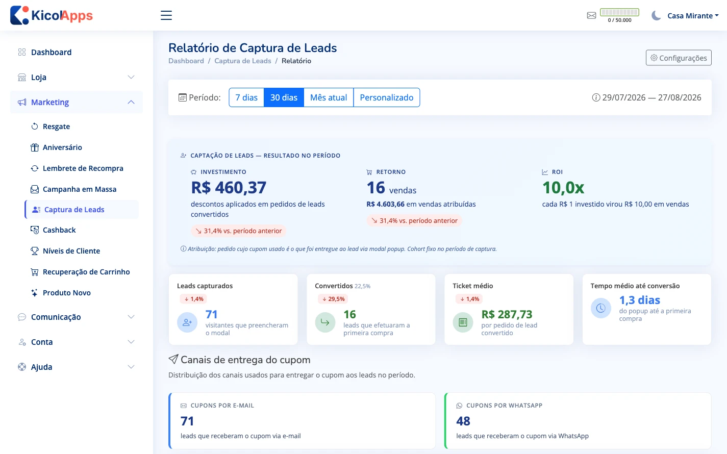The image size is (727, 454).
Task: Select the 7 dias period
Action: point(246,97)
